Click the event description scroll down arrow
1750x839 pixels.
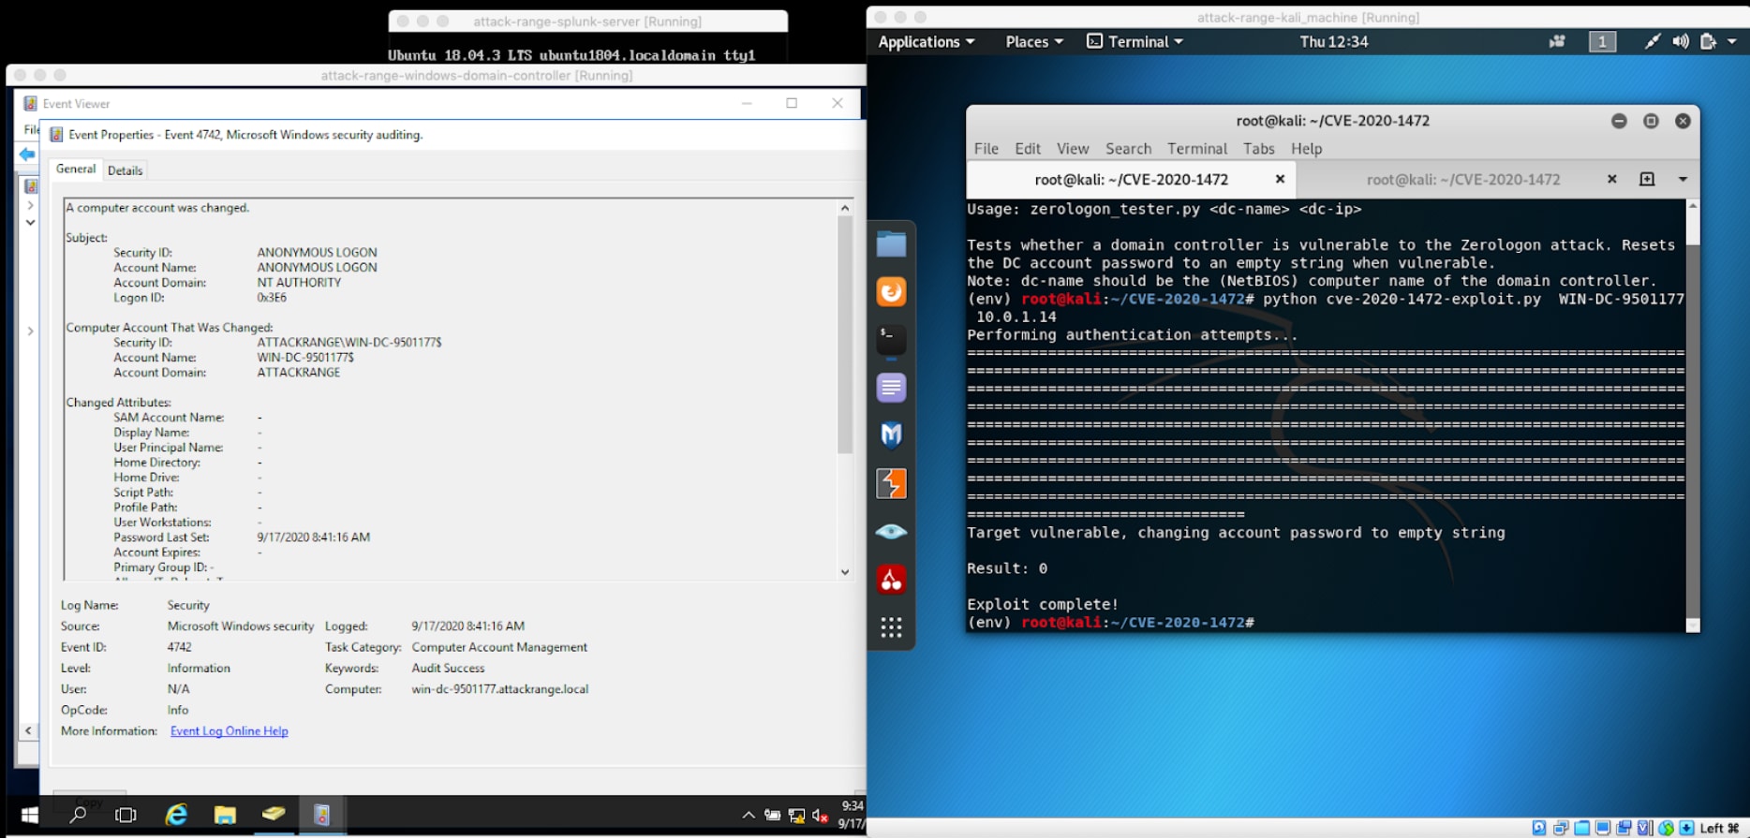(x=845, y=572)
